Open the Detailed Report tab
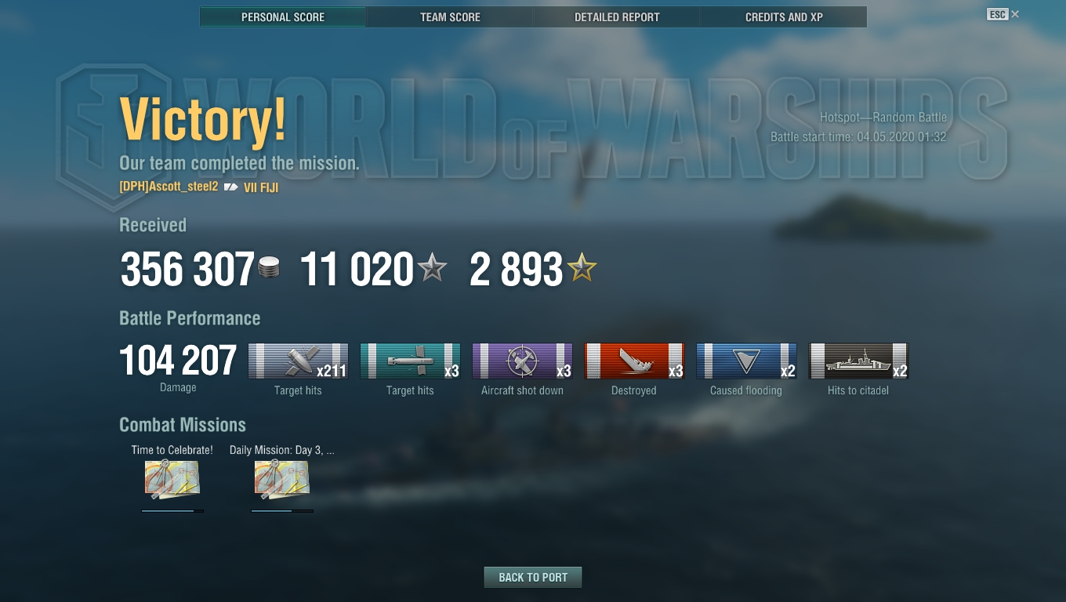Viewport: 1066px width, 602px height. click(617, 17)
